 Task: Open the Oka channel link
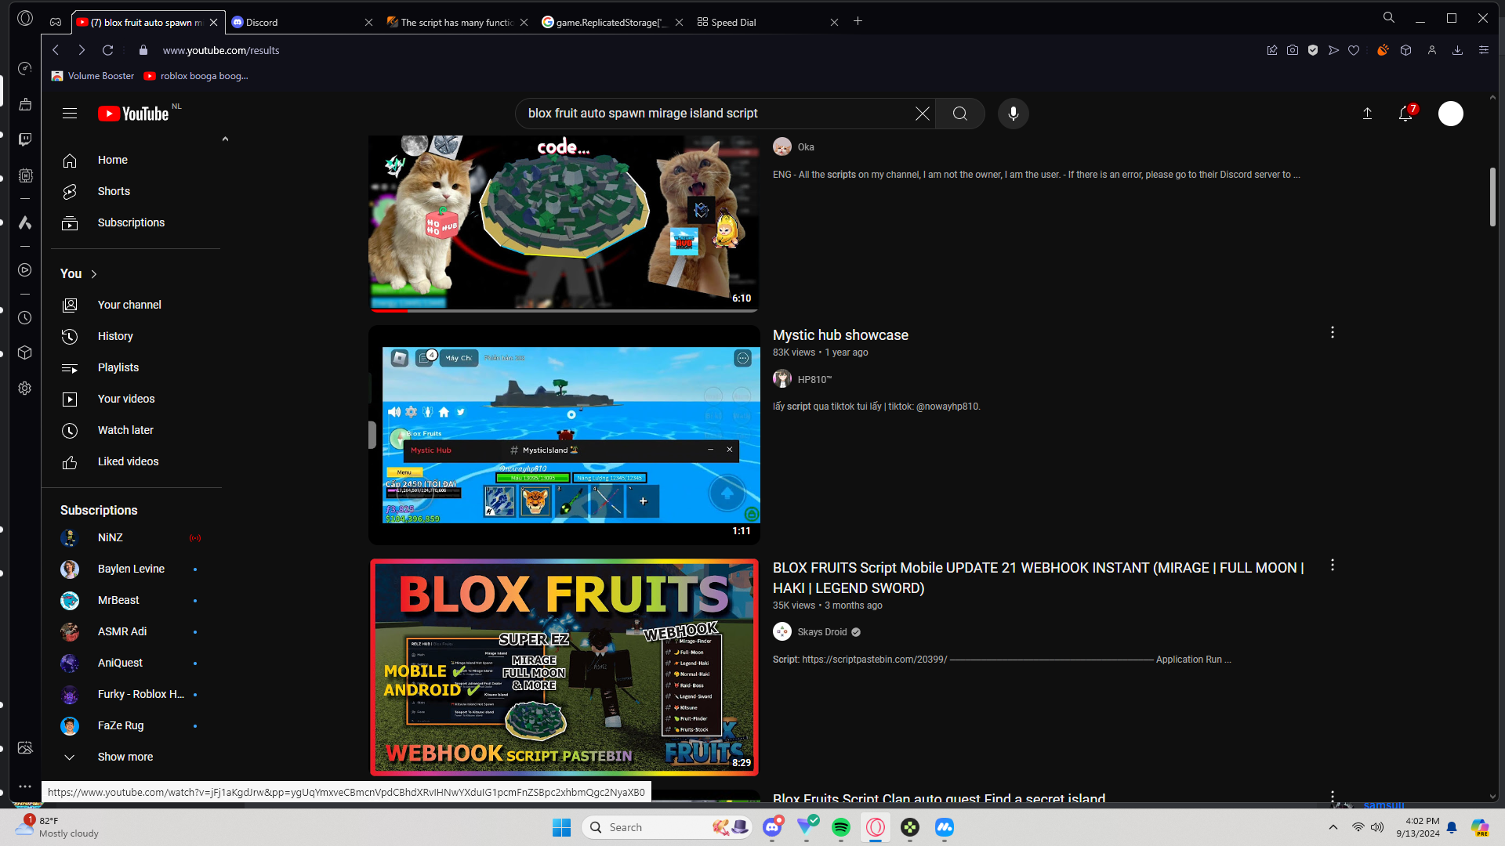[806, 147]
